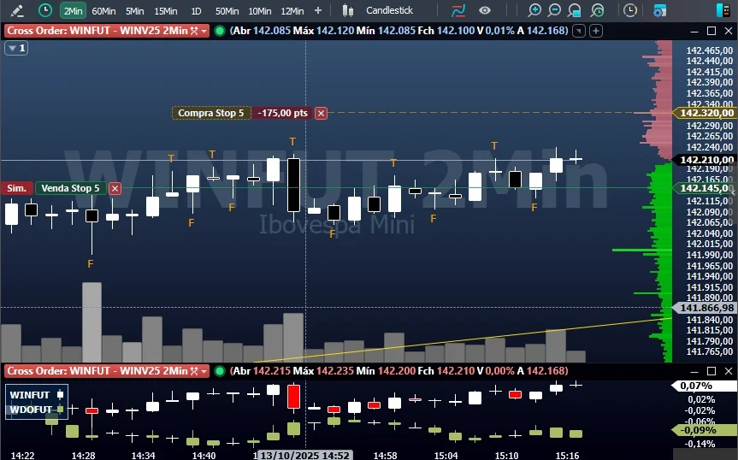This screenshot has height=460, width=738.
Task: Switch to the 1D timeframe
Action: pyautogui.click(x=197, y=11)
